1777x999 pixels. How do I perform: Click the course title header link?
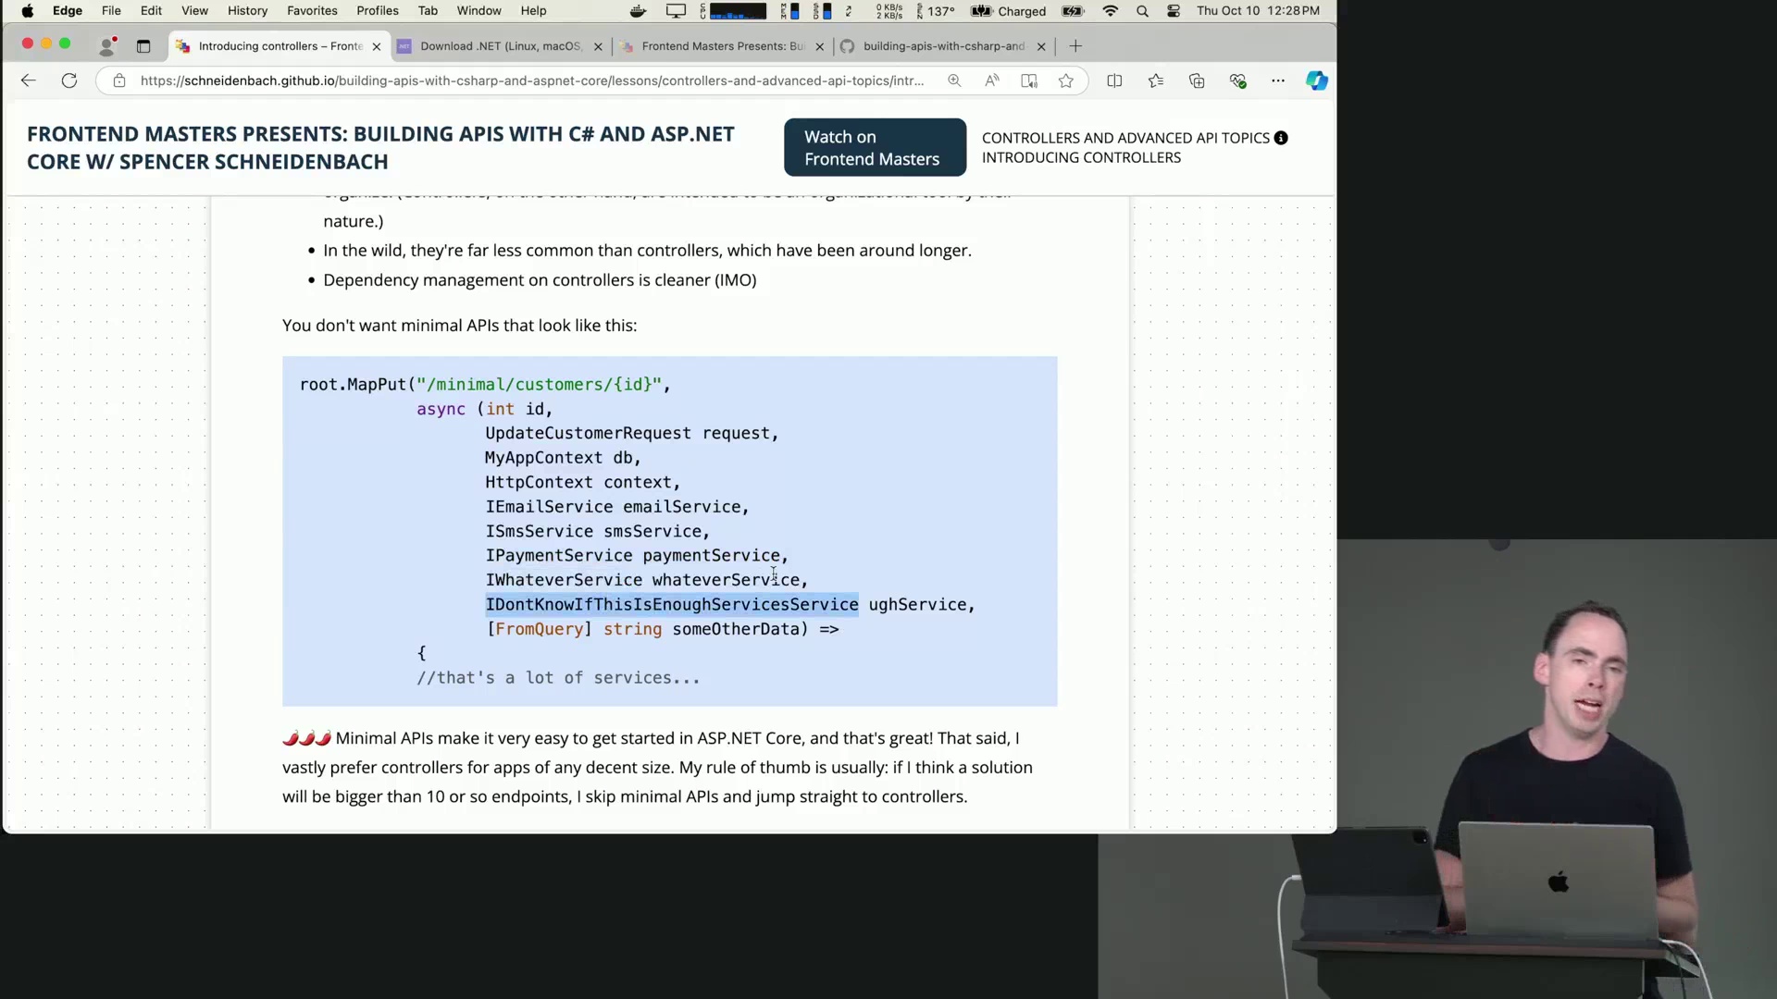380,148
